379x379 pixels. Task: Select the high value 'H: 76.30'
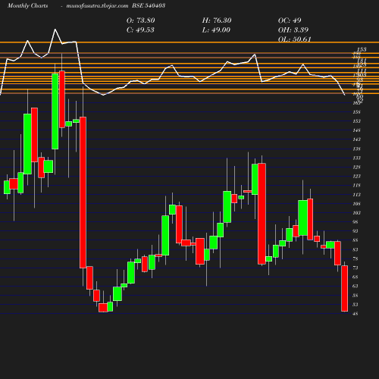coord(217,20)
